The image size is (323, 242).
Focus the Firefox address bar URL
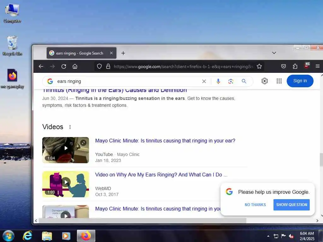[x=183, y=66]
